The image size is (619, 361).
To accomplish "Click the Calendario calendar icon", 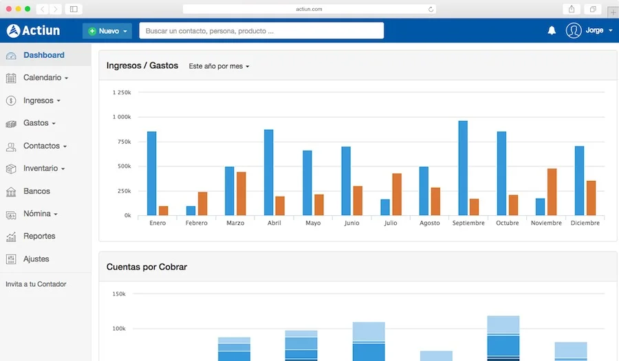I will pyautogui.click(x=11, y=78).
